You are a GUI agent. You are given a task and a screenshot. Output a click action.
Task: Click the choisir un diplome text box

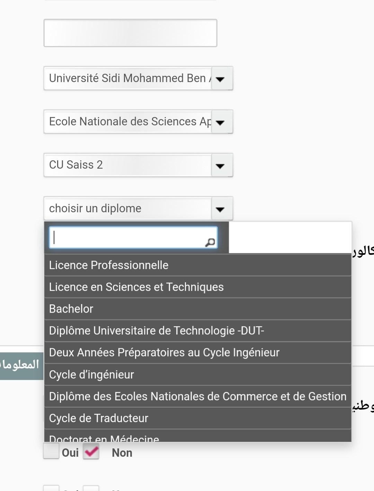pos(127,208)
